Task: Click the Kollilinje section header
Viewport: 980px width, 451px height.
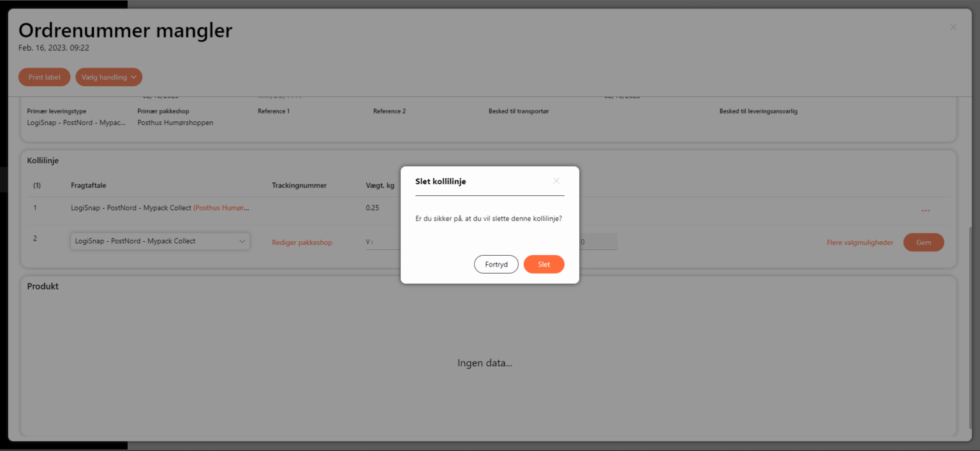Action: pyautogui.click(x=43, y=160)
